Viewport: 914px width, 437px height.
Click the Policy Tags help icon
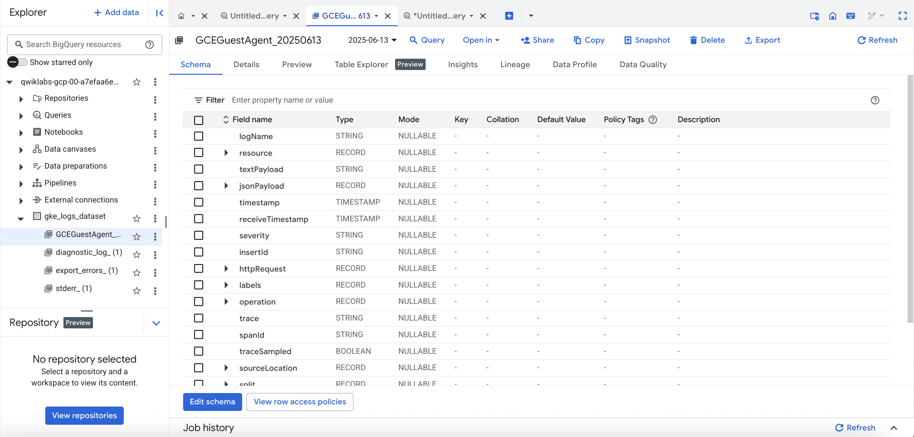click(652, 120)
